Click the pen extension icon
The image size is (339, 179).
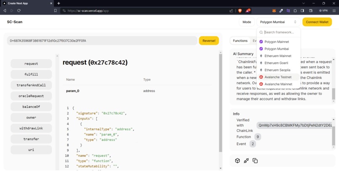(281, 11)
